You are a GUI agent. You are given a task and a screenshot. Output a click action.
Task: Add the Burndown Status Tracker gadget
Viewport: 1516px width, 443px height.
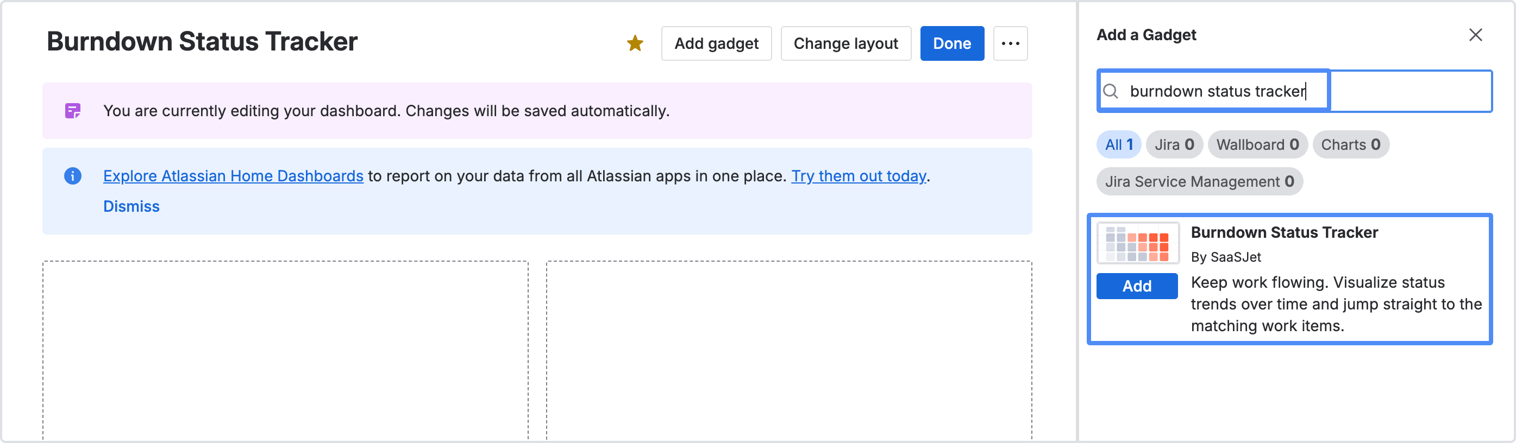[x=1136, y=286]
